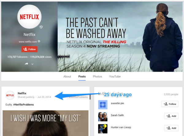Open the Hunter van Lieorp profile name

121,127
